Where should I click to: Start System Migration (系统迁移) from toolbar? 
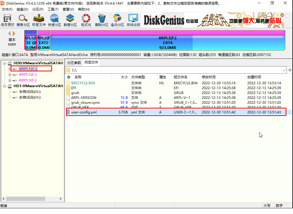click(133, 20)
